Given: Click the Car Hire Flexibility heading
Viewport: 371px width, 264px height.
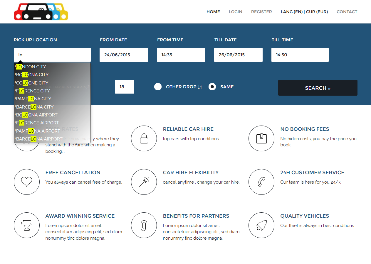Looking at the screenshot, I should [x=191, y=172].
